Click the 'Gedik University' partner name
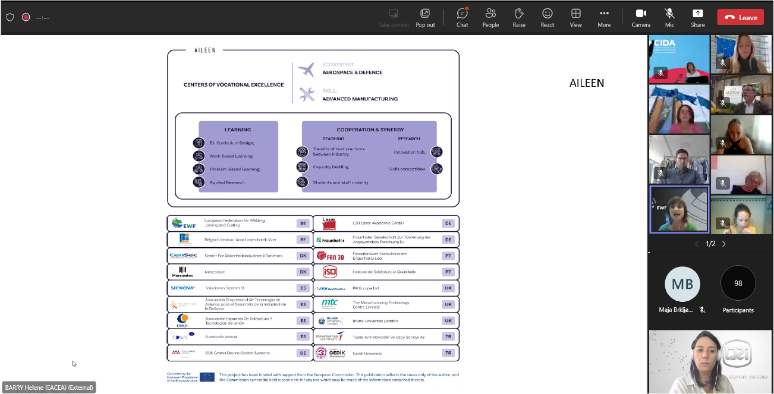This screenshot has height=394, width=774. [367, 353]
